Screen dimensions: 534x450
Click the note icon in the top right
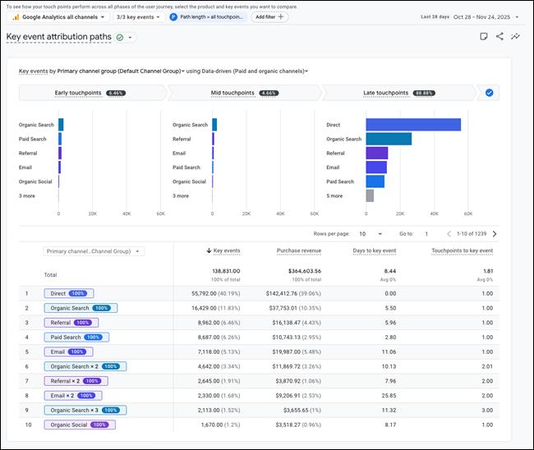[483, 36]
